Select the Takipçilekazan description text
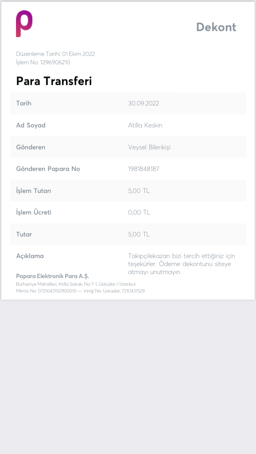Image resolution: width=256 pixels, height=454 pixels. point(182,264)
